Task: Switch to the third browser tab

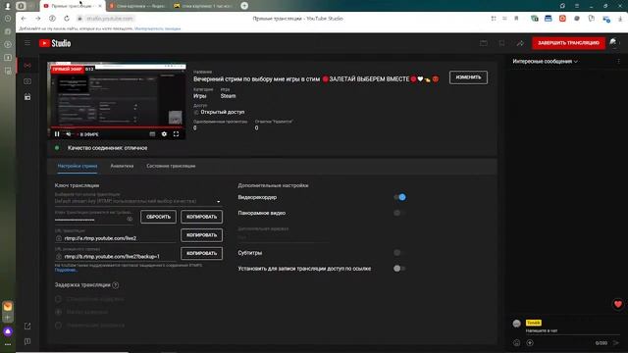Action: [x=202, y=6]
